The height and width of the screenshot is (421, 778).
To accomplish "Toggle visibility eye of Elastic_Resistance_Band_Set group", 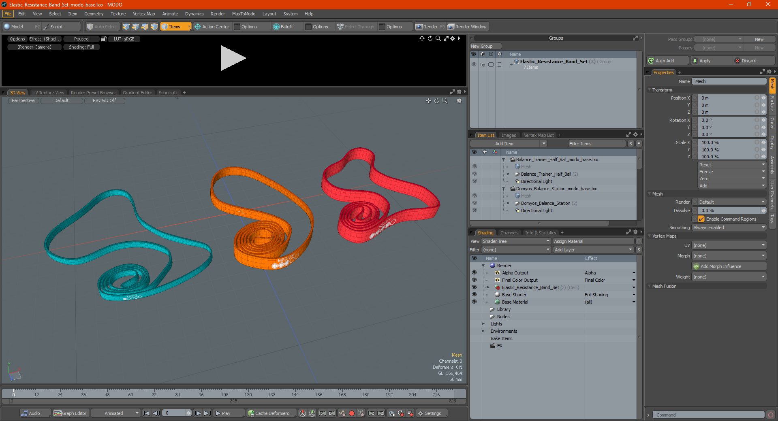I will [474, 64].
